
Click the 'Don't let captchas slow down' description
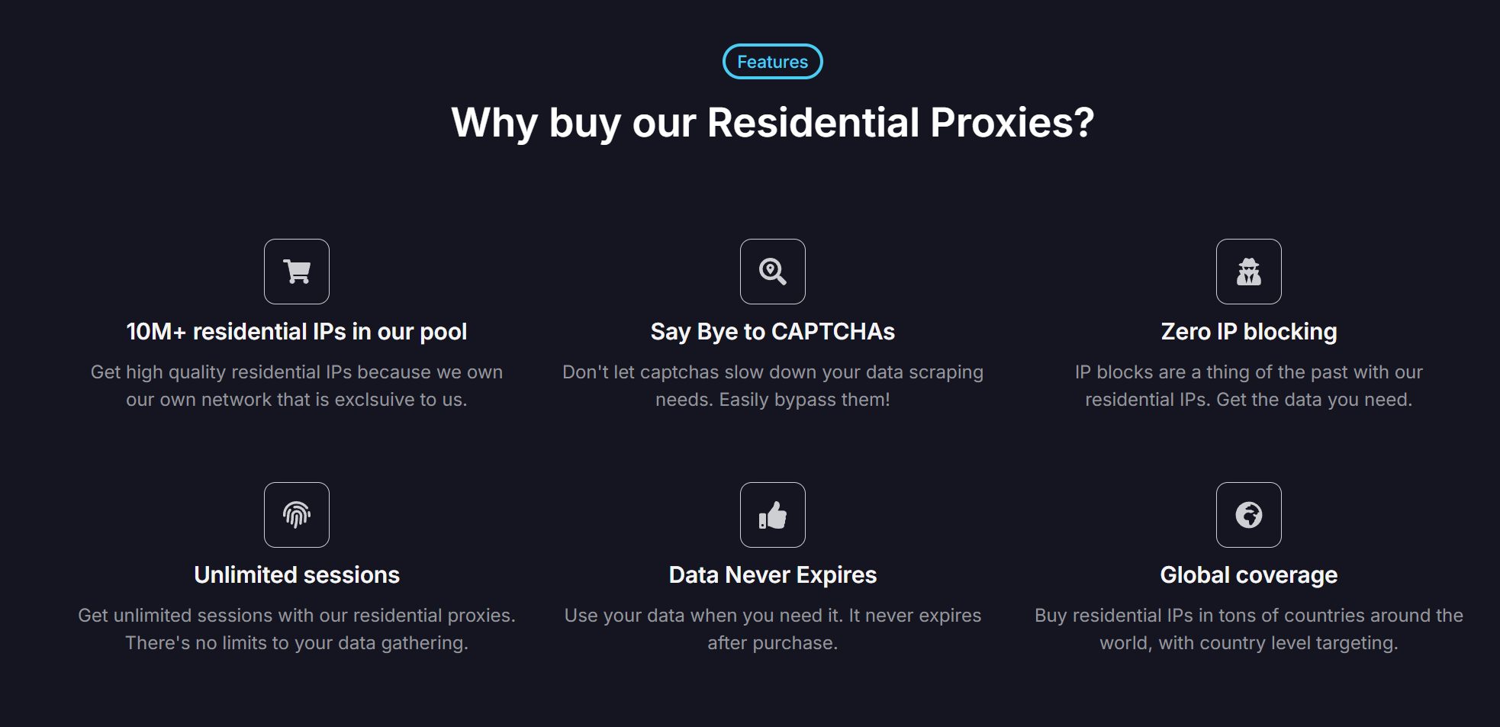772,386
